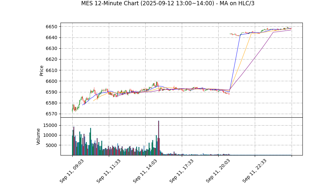Click the 6610 price tick label
The width and height of the screenshot is (336, 189).
point(51,70)
